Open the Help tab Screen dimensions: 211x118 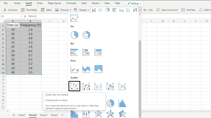118,3
